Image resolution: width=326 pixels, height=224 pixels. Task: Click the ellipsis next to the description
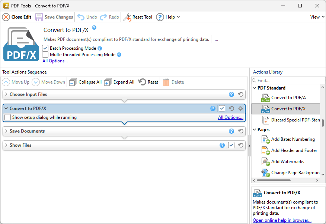coord(217,39)
